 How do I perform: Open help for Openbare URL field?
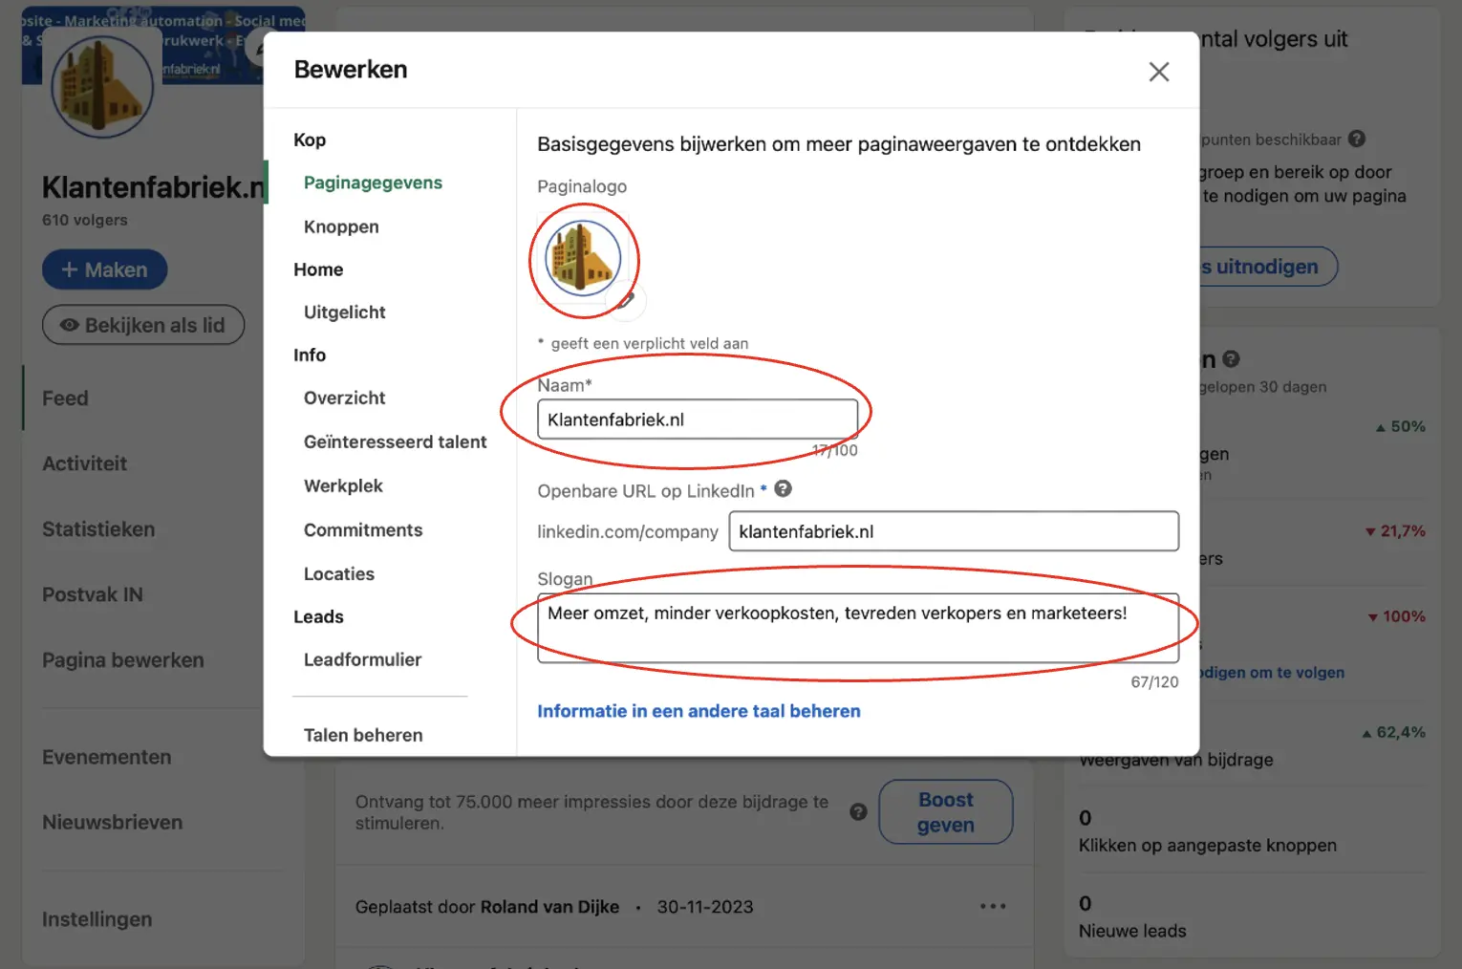coord(783,489)
